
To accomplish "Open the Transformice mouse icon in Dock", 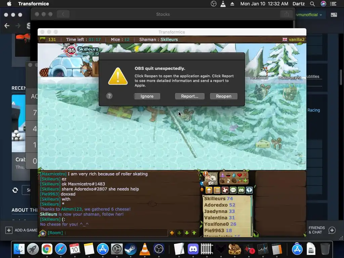I will [235, 249].
